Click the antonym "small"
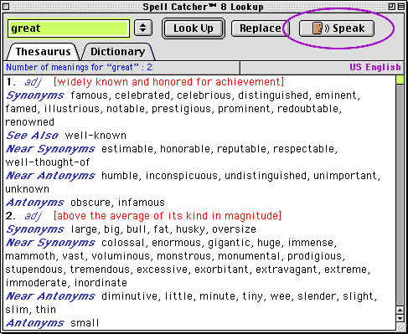This screenshot has width=408, height=334. tap(85, 323)
